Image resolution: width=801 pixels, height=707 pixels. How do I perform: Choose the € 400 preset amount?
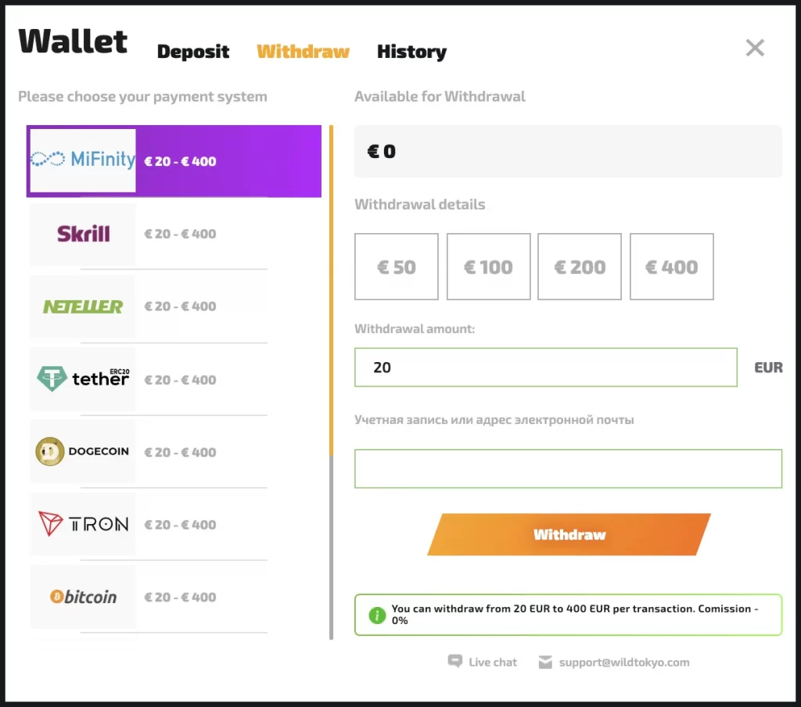672,267
